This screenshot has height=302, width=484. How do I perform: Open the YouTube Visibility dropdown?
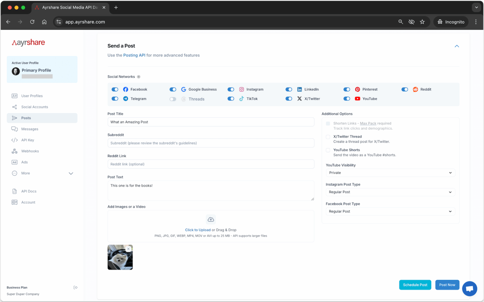point(390,173)
